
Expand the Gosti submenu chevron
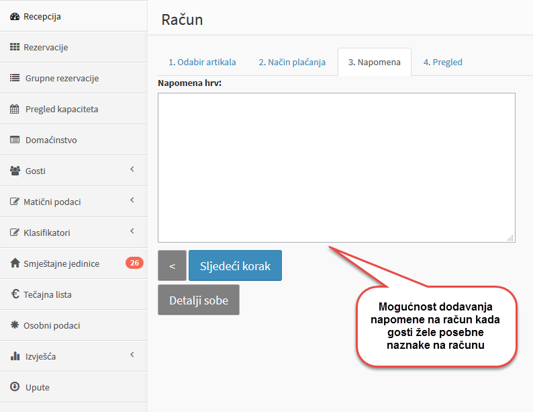[132, 169]
